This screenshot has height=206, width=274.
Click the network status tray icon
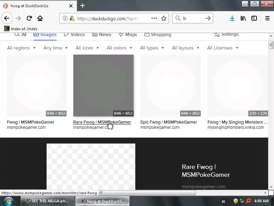point(242,201)
